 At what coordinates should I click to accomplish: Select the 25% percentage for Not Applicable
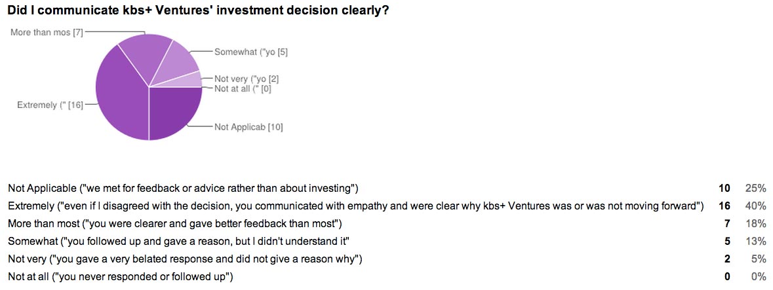point(755,189)
